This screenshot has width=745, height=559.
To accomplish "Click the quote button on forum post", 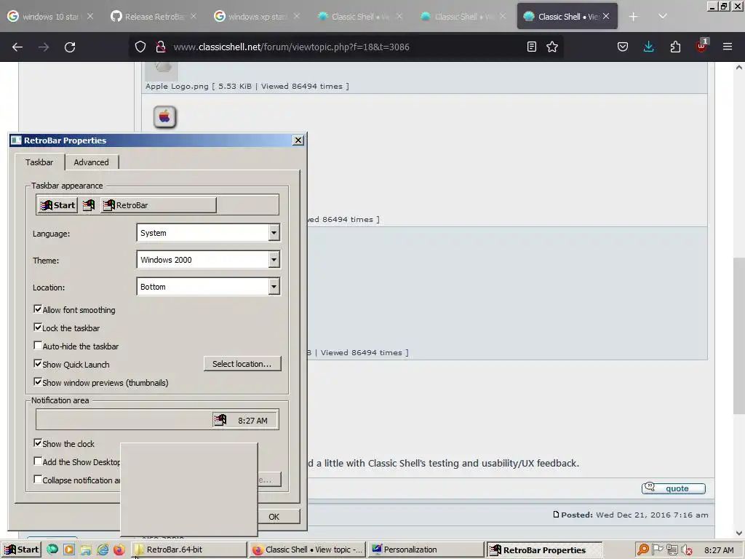I will [673, 488].
